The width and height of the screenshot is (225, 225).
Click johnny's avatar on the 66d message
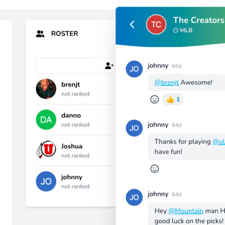134,69
